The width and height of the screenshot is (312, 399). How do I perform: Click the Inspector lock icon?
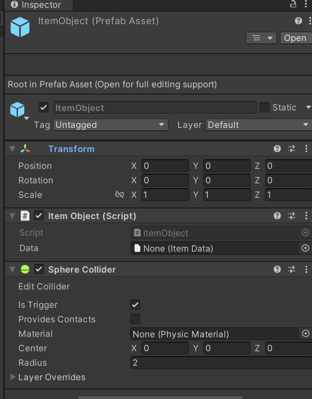tap(293, 4)
